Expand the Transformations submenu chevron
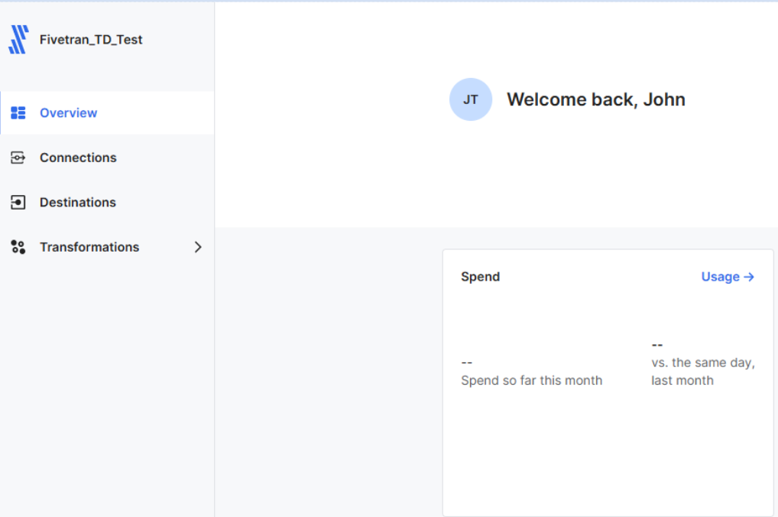The width and height of the screenshot is (778, 517). [x=198, y=247]
